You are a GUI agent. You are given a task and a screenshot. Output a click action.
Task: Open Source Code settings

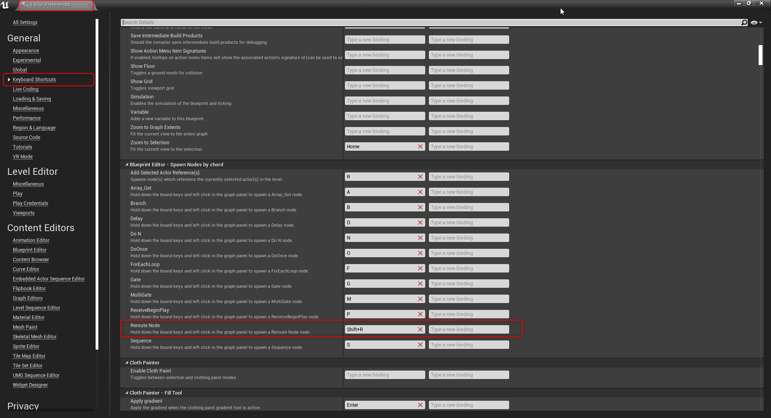(x=27, y=137)
